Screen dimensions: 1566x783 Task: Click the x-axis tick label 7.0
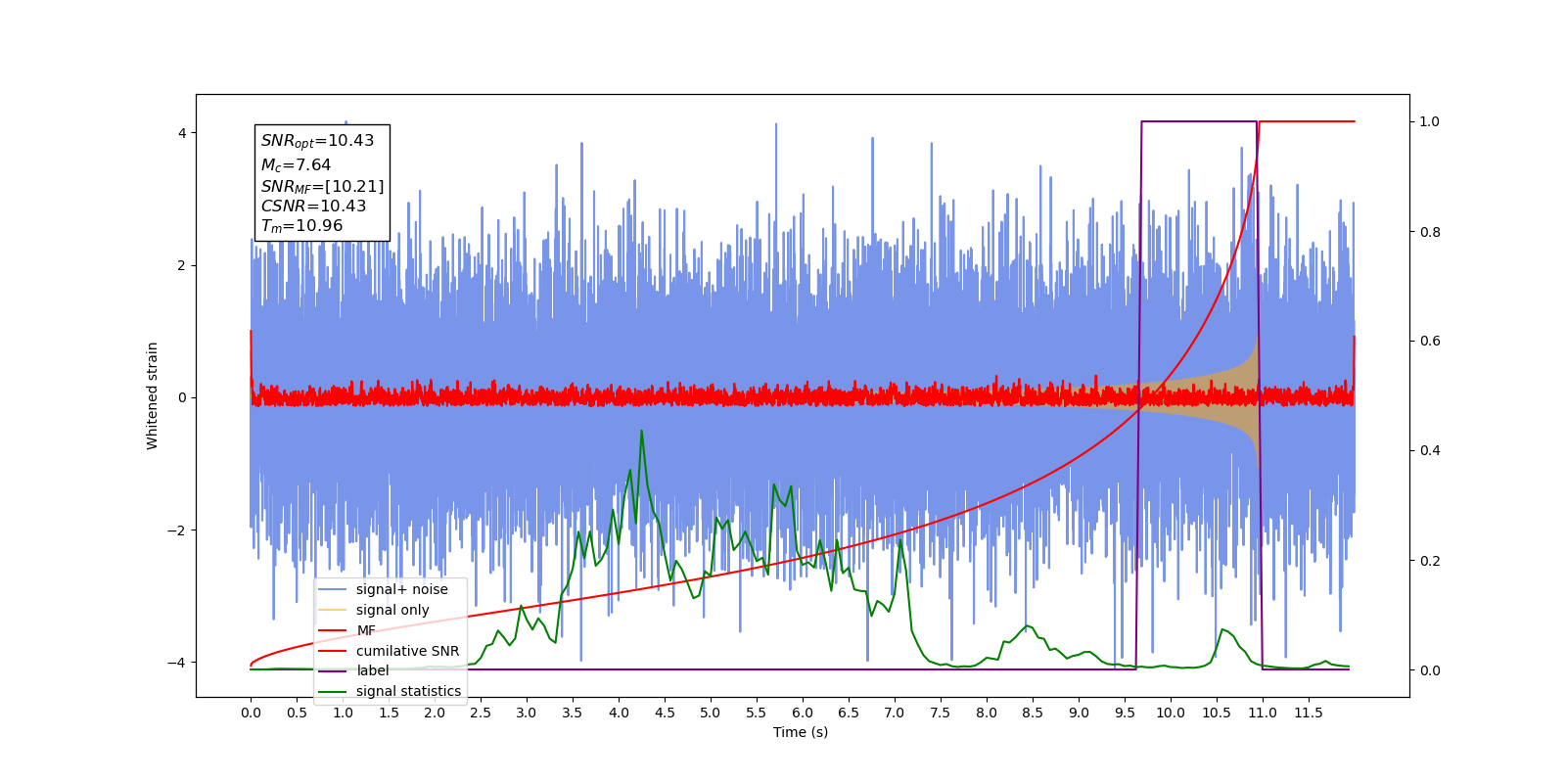(895, 713)
